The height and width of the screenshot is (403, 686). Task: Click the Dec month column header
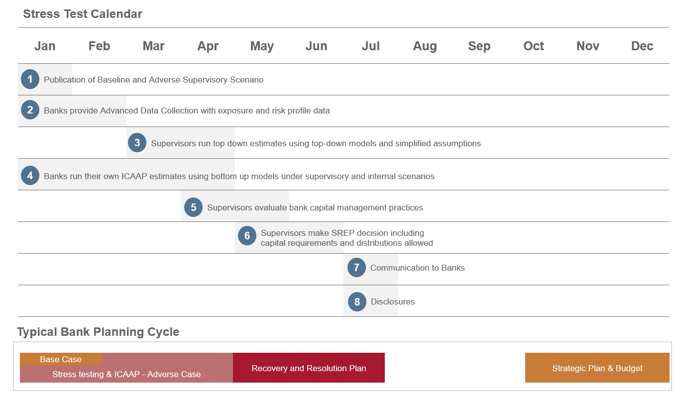[x=642, y=46]
